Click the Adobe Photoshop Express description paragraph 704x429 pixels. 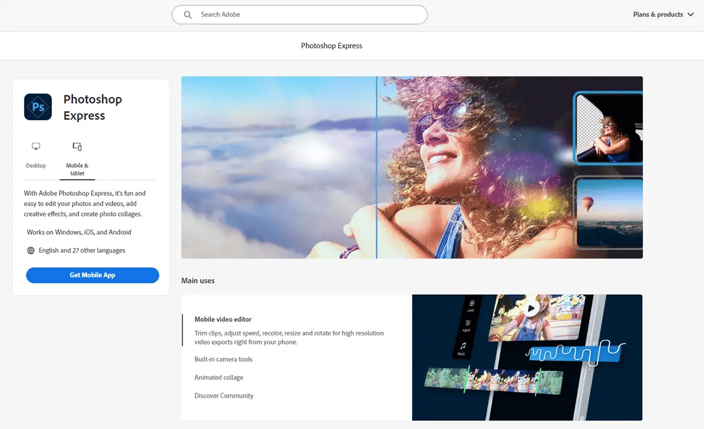[85, 203]
